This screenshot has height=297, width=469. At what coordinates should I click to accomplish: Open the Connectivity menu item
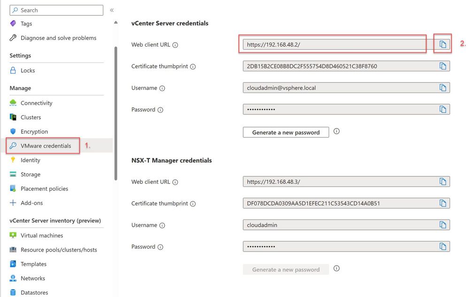[x=36, y=103]
